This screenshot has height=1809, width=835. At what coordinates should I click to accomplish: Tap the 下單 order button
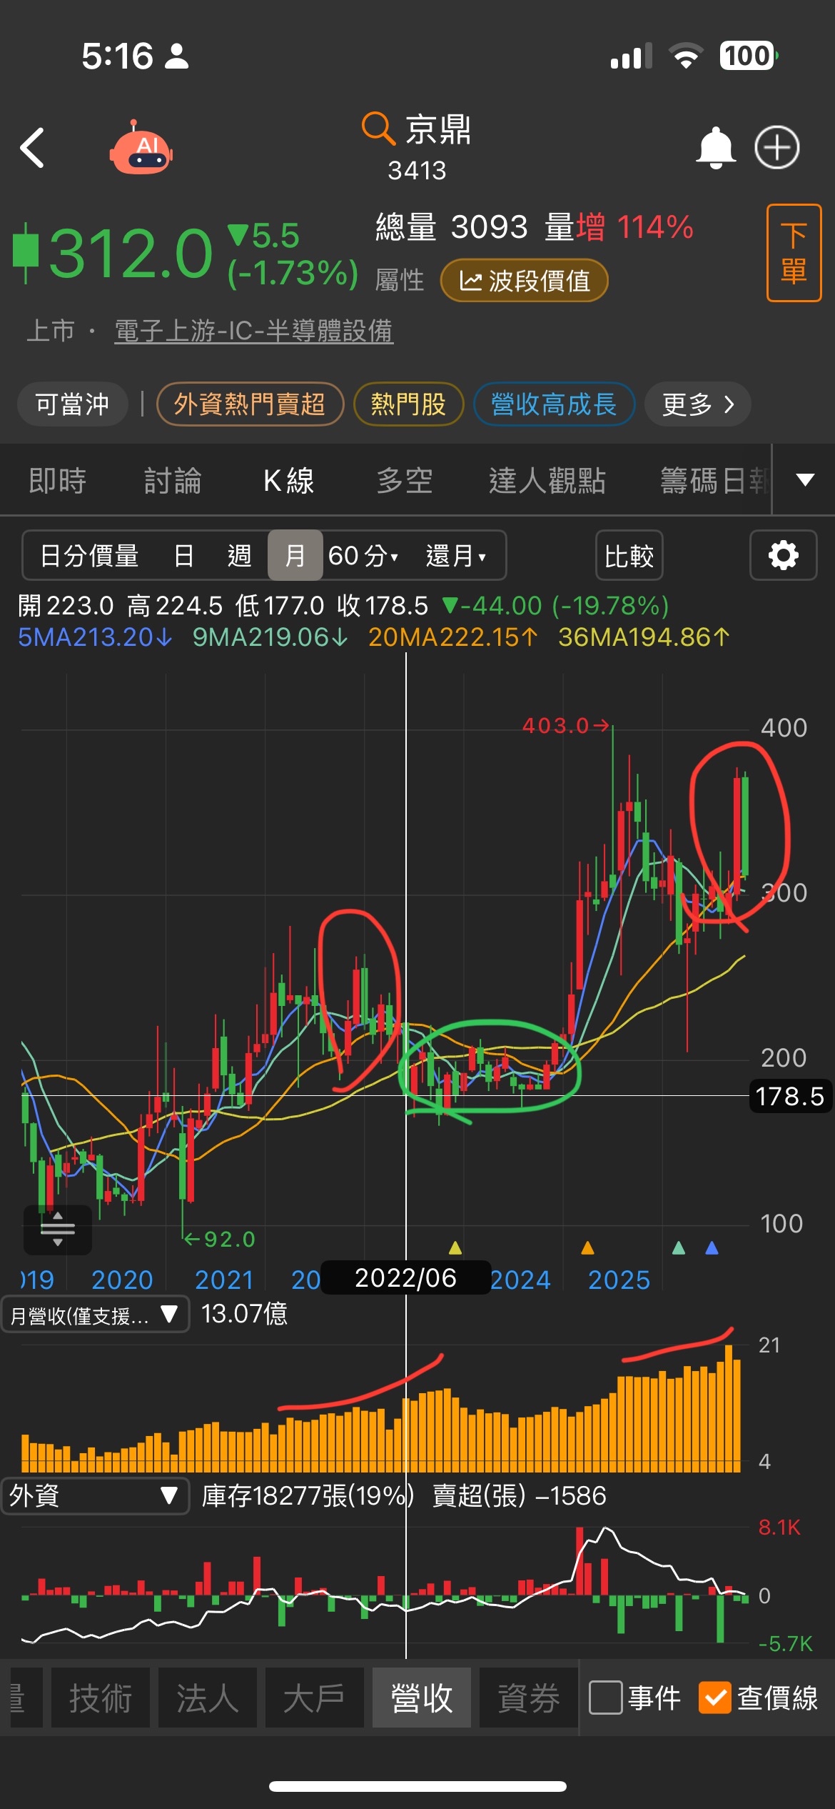(794, 253)
